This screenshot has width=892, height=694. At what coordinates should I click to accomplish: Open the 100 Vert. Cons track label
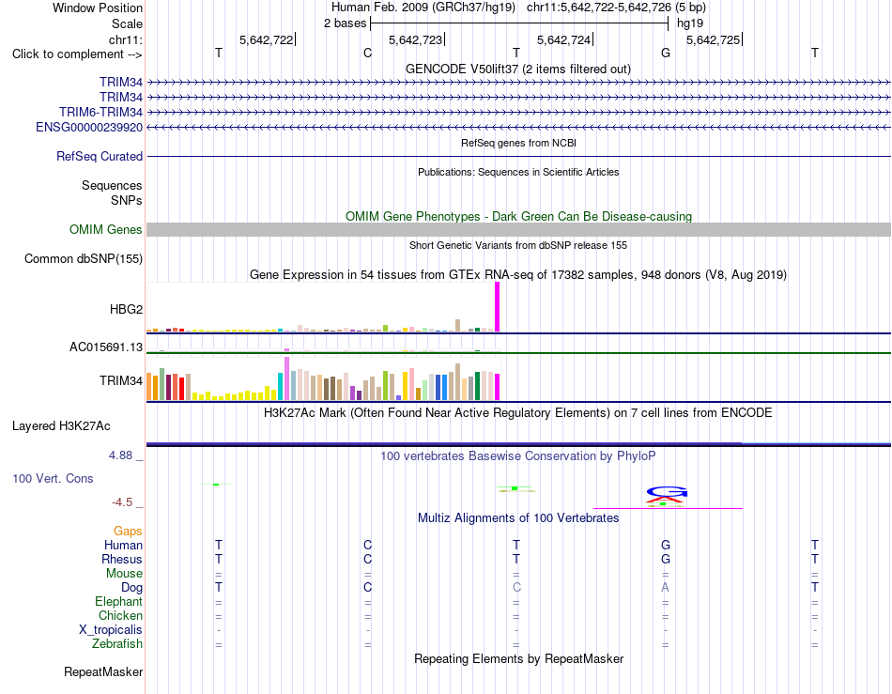(x=53, y=478)
